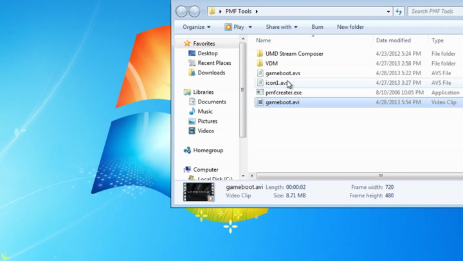Screen dimensions: 463x261
Task: Sort files by the Name column header
Action: pos(264,40)
